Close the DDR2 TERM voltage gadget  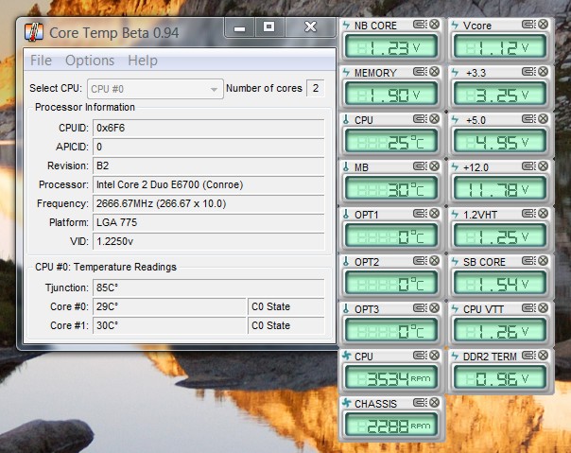(543, 356)
